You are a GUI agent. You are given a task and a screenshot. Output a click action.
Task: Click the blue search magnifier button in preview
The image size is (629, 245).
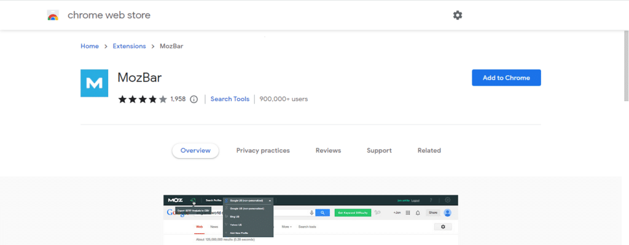point(322,213)
